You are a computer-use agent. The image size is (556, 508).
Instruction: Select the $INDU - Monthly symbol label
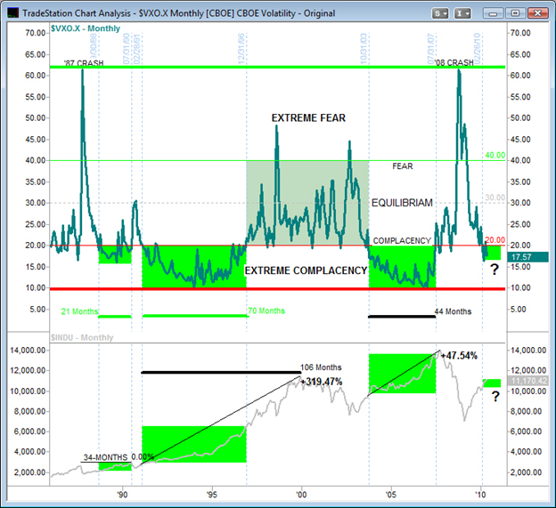click(x=82, y=338)
